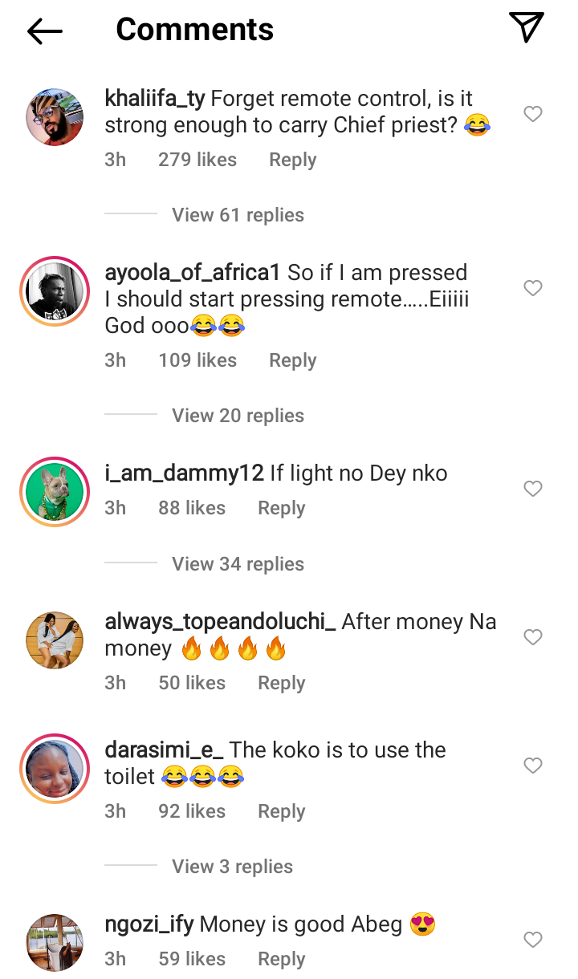Screen dimensions: 578x979
Task: Open always_topeandoluchi_ username link
Action: click(x=220, y=622)
